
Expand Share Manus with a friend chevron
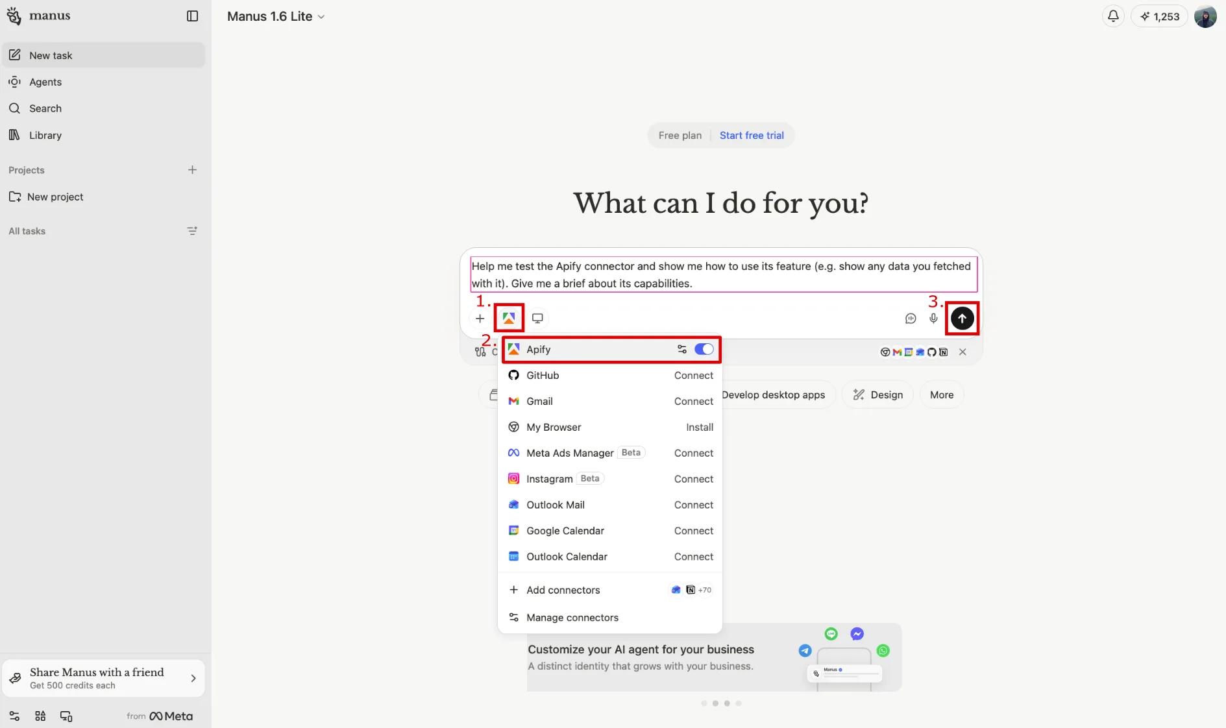(193, 678)
